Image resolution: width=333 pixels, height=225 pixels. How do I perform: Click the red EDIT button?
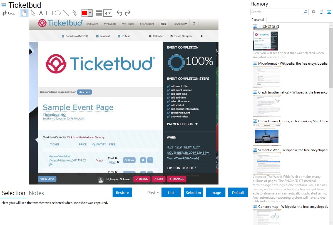(x=159, y=179)
